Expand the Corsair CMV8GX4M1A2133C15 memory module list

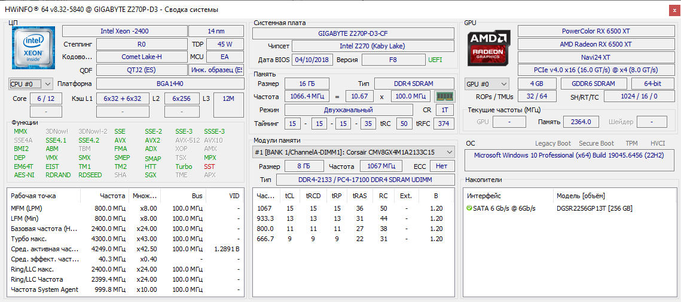coord(353,152)
